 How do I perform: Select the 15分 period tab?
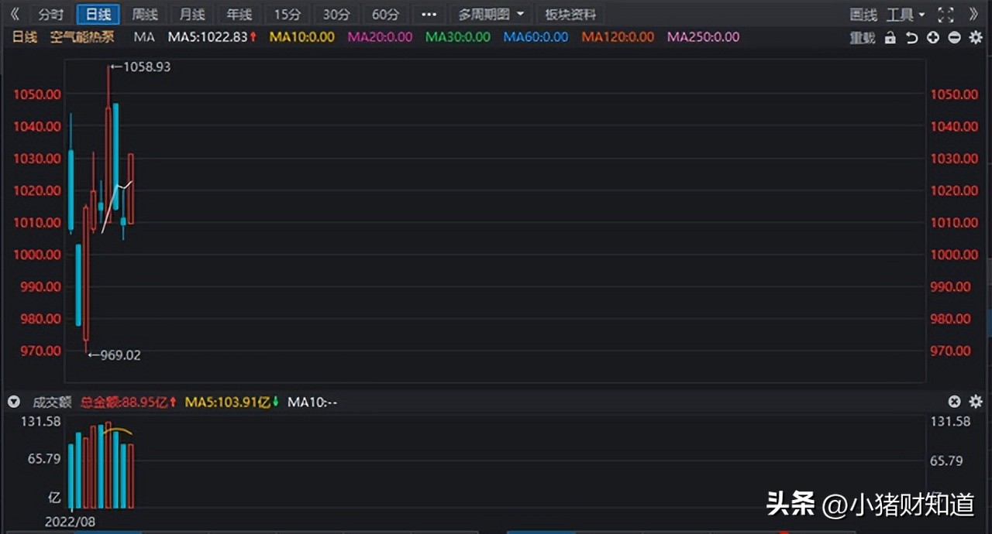coord(287,15)
